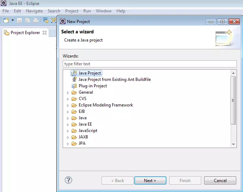The image size is (243, 192).
Task: Open the Window menu
Action: click(104, 11)
